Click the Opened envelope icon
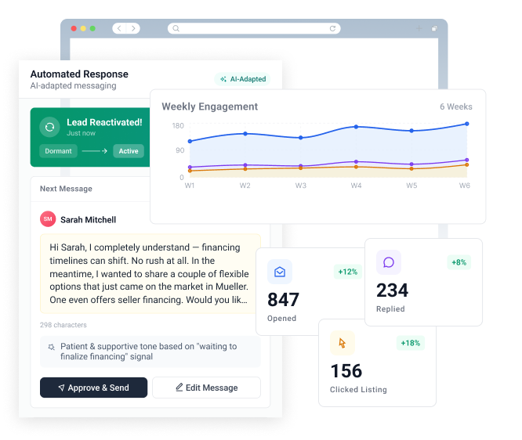The image size is (522, 440). point(280,272)
